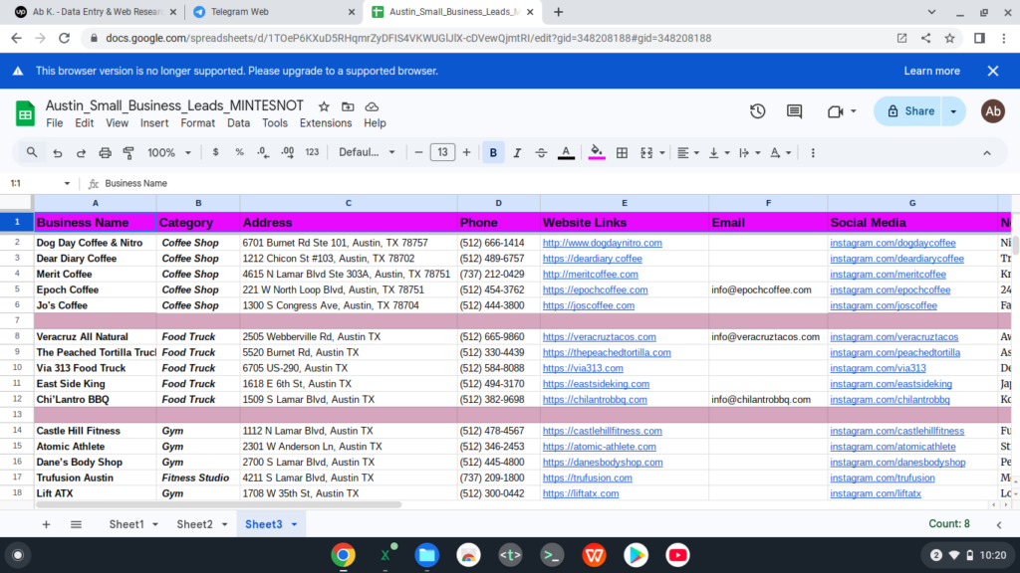Open the name box dropdown
This screenshot has width=1020, height=573.
point(67,183)
